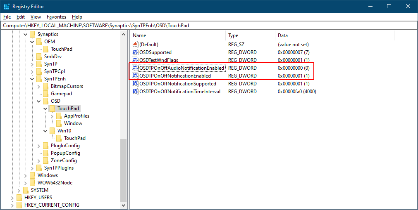Open the Help menu
The height and width of the screenshot is (210, 418).
77,17
